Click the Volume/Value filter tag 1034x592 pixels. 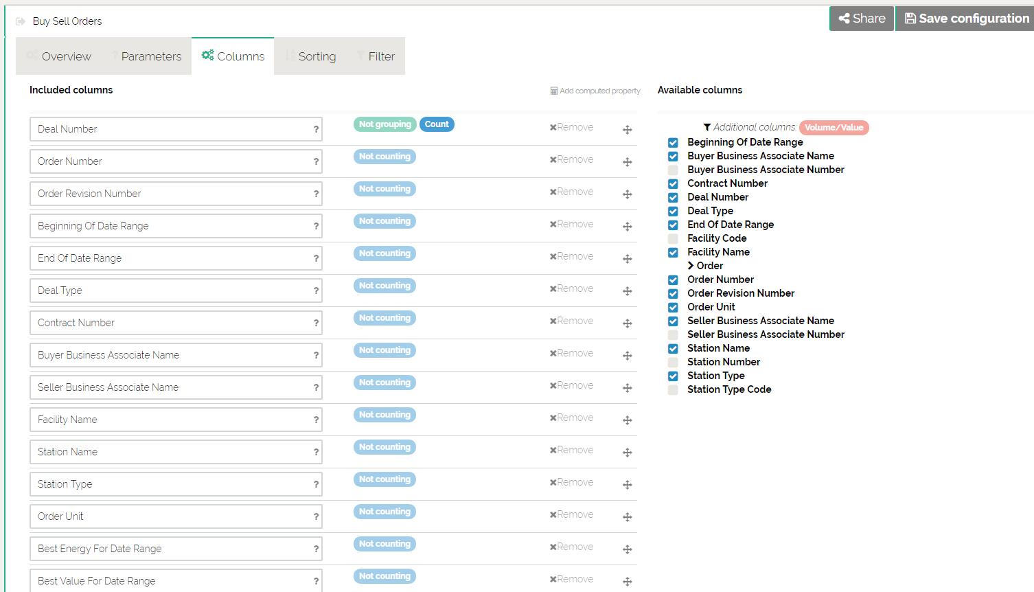point(834,128)
